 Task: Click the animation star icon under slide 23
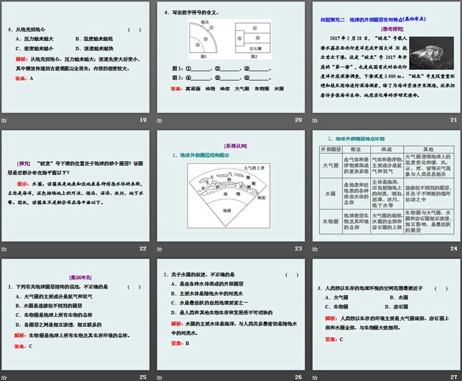160,249
